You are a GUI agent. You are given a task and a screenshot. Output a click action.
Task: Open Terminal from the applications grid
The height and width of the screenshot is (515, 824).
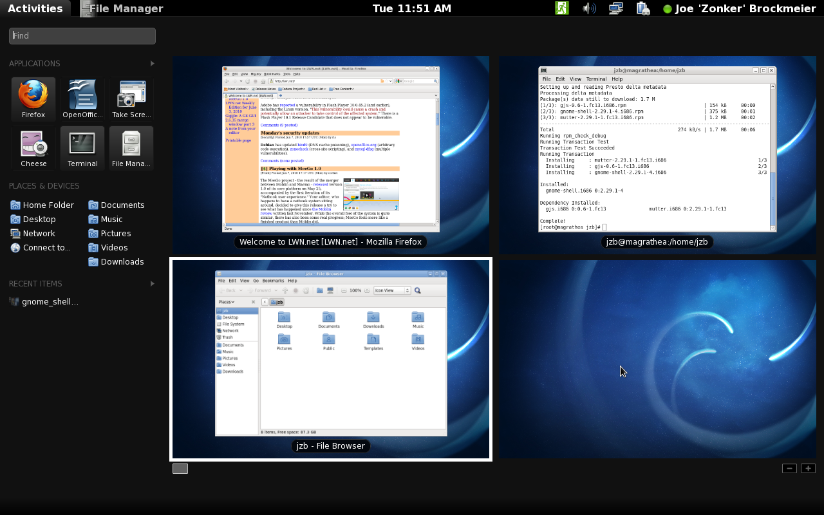[x=82, y=147]
